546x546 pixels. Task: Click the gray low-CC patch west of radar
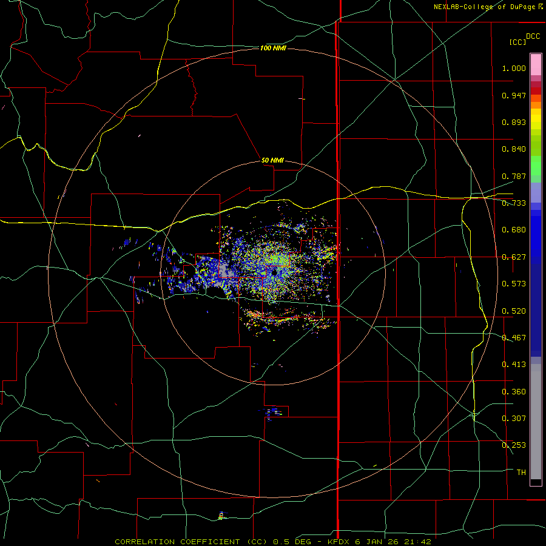226,270
